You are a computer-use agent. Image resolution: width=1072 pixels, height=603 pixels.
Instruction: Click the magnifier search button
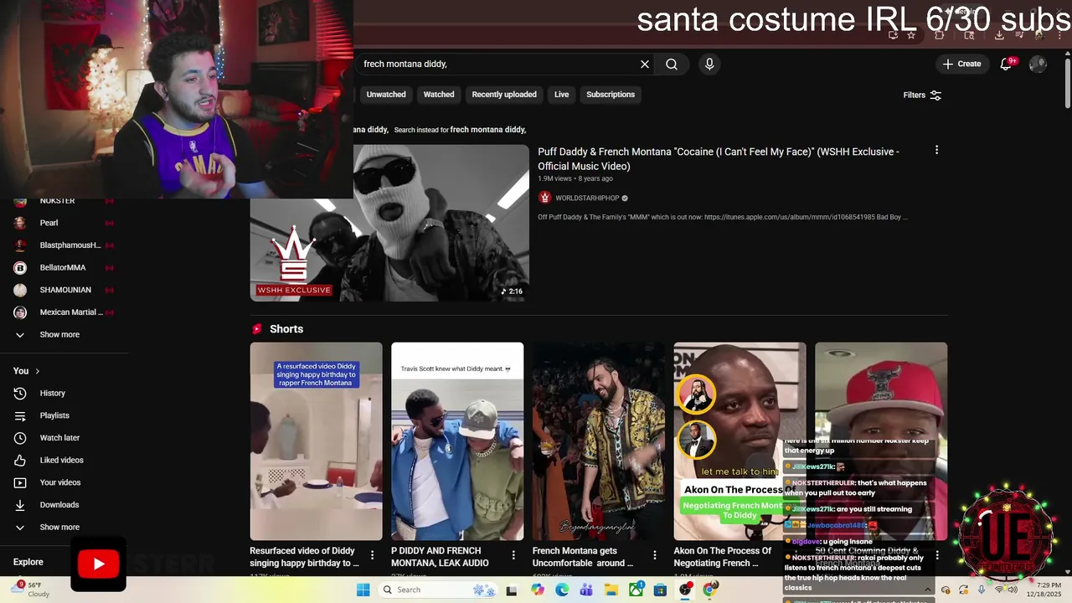tap(672, 64)
